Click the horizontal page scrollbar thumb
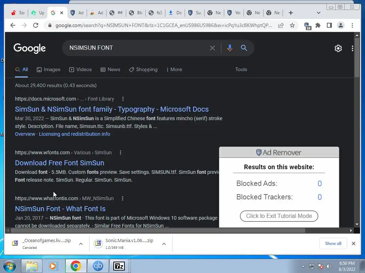365x273 pixels. (x=158, y=230)
